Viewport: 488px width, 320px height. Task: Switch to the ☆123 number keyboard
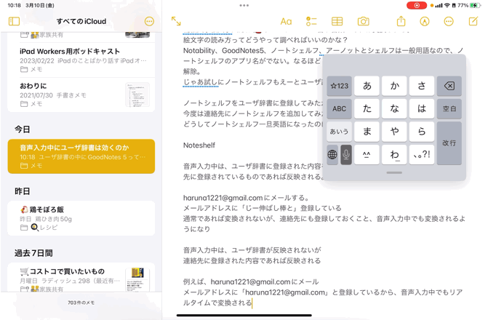339,86
